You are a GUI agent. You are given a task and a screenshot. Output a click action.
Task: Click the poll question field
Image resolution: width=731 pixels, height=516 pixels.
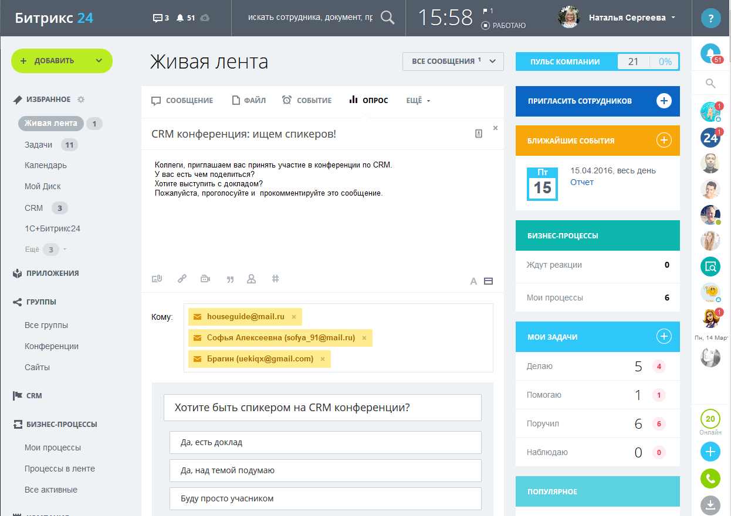point(322,408)
